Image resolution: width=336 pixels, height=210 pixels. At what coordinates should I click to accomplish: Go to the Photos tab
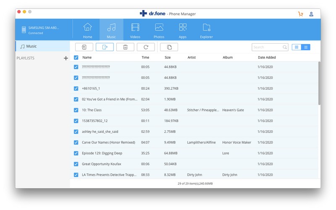159,30
